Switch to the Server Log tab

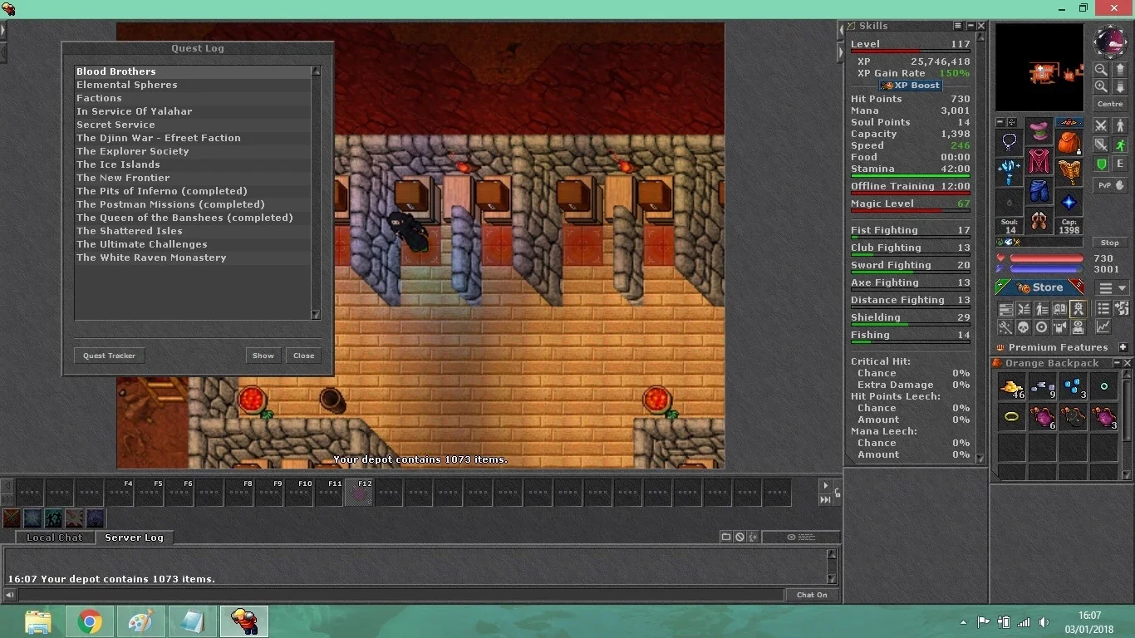(134, 537)
